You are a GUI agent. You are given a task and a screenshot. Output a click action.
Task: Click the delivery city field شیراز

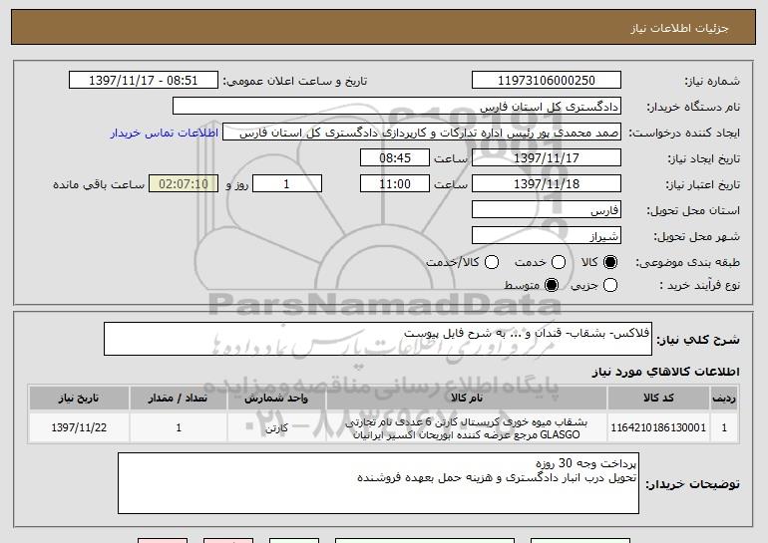[x=547, y=236]
